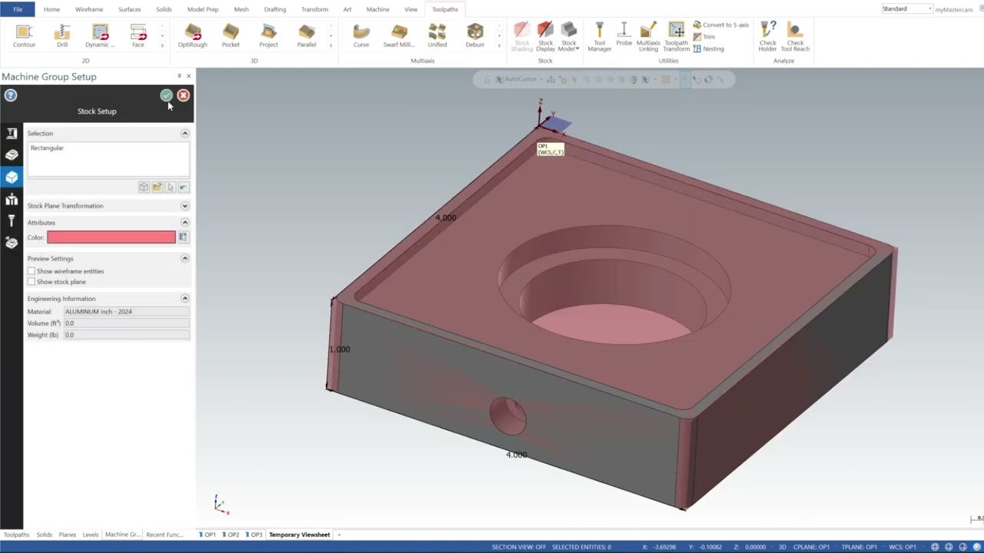Click the SECTION VIEW: OFF status item

tap(519, 547)
